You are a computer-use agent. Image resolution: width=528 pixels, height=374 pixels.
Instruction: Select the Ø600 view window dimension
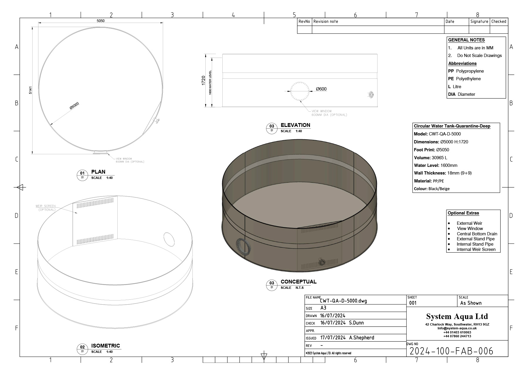321,89
